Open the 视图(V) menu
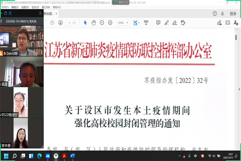The height and width of the screenshot is (161, 241). [25, 7]
